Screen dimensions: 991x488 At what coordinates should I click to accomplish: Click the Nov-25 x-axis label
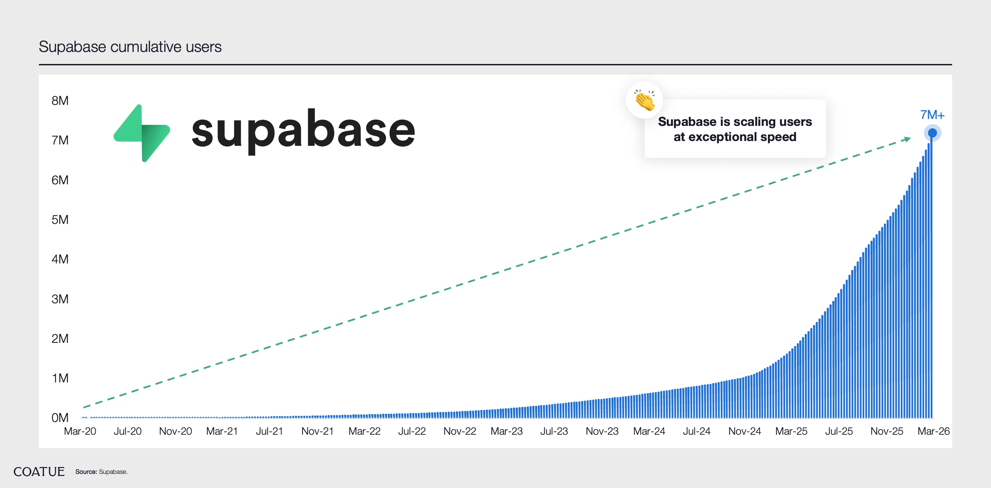[x=886, y=431]
